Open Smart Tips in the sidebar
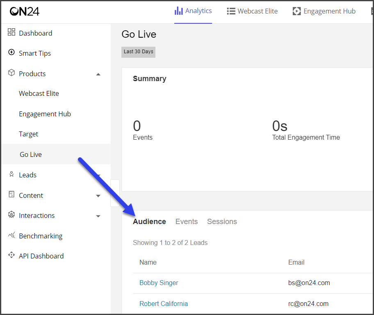 [x=35, y=53]
